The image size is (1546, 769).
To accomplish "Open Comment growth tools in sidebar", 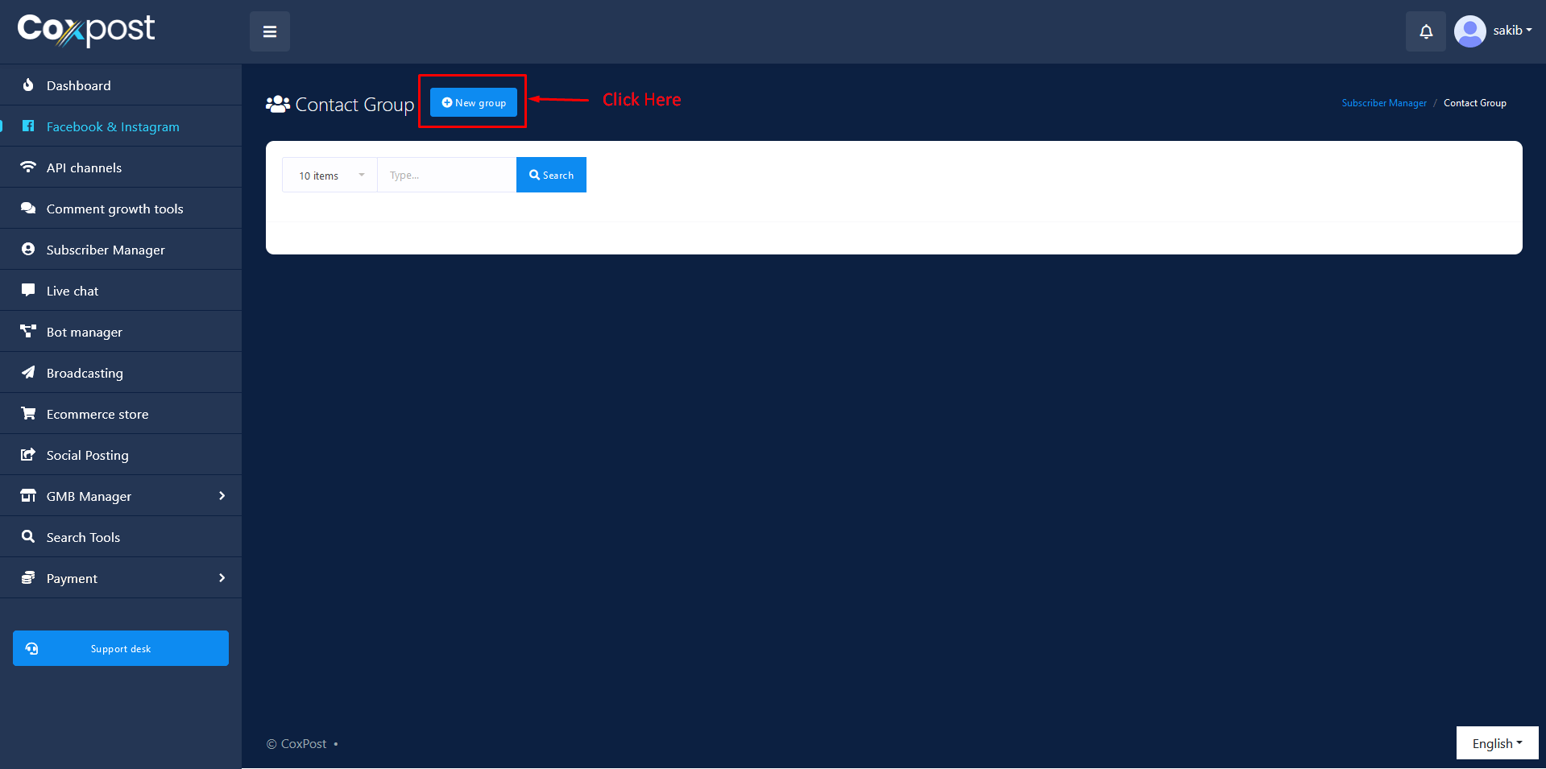I will pyautogui.click(x=114, y=209).
